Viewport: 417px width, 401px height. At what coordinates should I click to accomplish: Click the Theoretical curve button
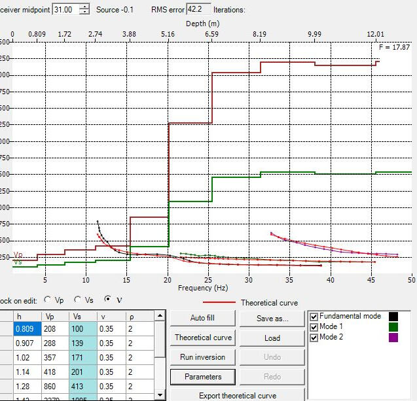[x=203, y=338]
